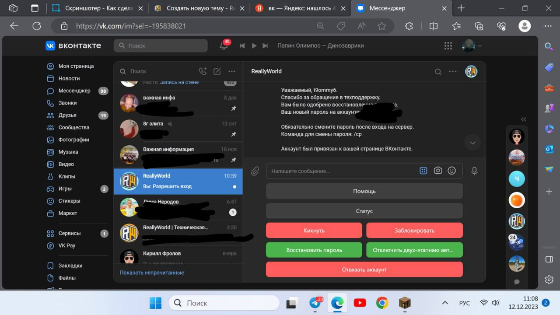Compose a new chat with the pencil icon
The height and width of the screenshot is (315, 560).
point(217,71)
